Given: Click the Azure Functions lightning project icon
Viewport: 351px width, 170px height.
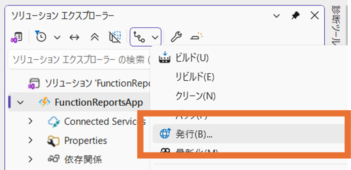Looking at the screenshot, I should click(44, 103).
